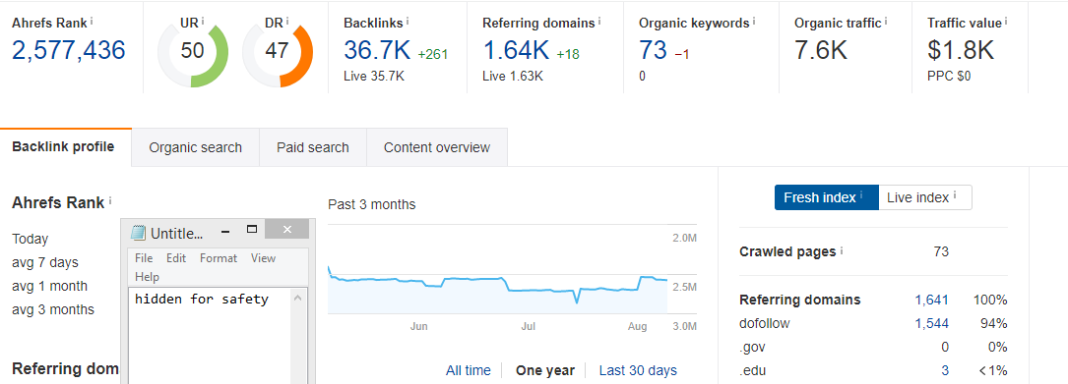Screen dimensions: 1068x384
Task: Click the avg 7 days row
Action: [45, 262]
